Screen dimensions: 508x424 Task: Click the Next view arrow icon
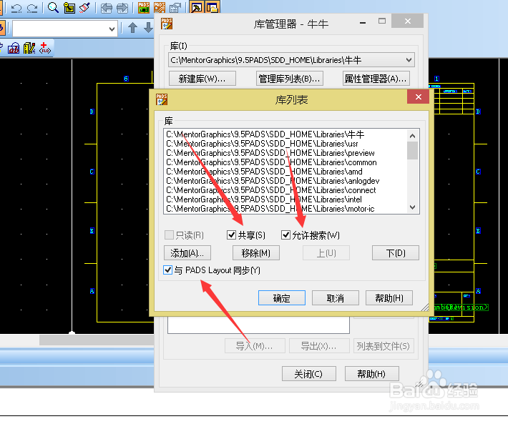(x=122, y=7)
